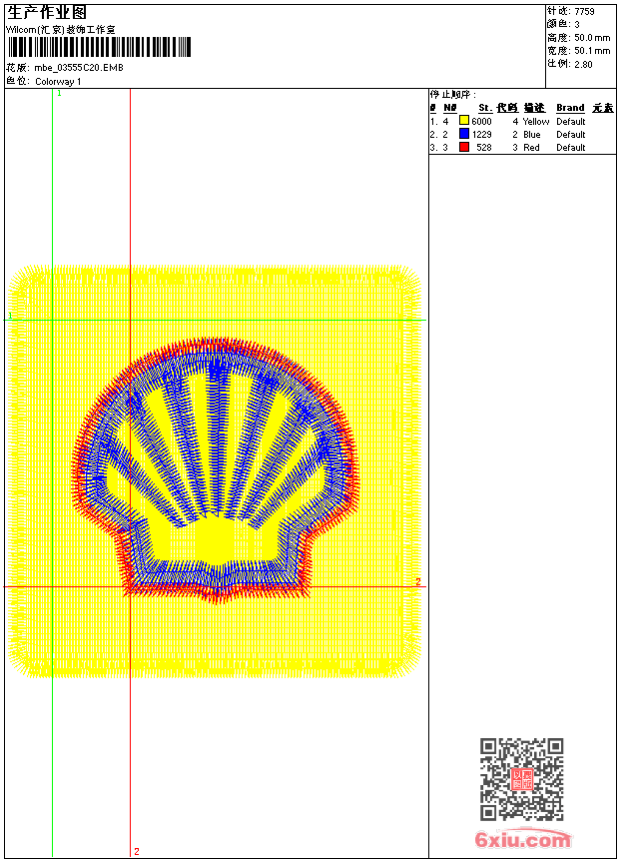
Task: Click the St. column header
Action: tap(485, 108)
